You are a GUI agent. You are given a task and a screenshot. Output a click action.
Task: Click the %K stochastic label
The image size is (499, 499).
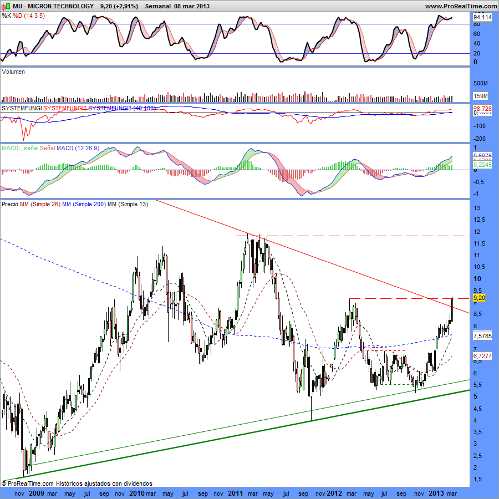(6, 16)
